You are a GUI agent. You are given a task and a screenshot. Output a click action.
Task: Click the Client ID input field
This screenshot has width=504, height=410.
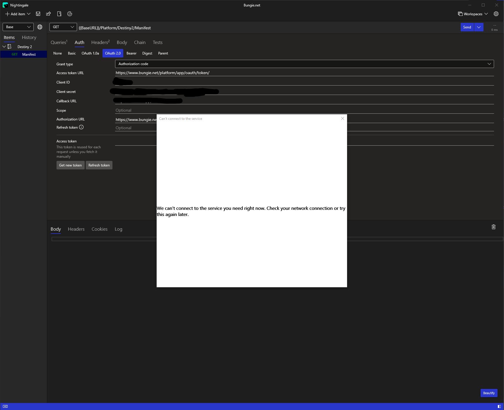(305, 82)
